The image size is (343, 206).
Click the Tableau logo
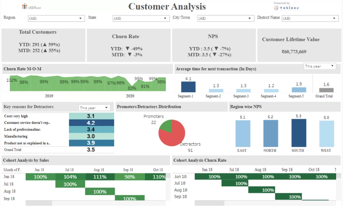click(286, 6)
